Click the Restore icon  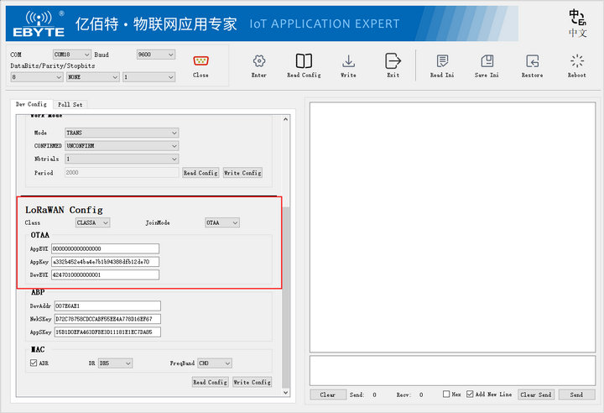click(x=532, y=61)
